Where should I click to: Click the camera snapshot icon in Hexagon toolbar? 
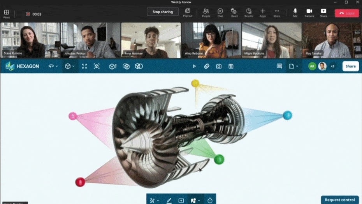pyautogui.click(x=219, y=66)
